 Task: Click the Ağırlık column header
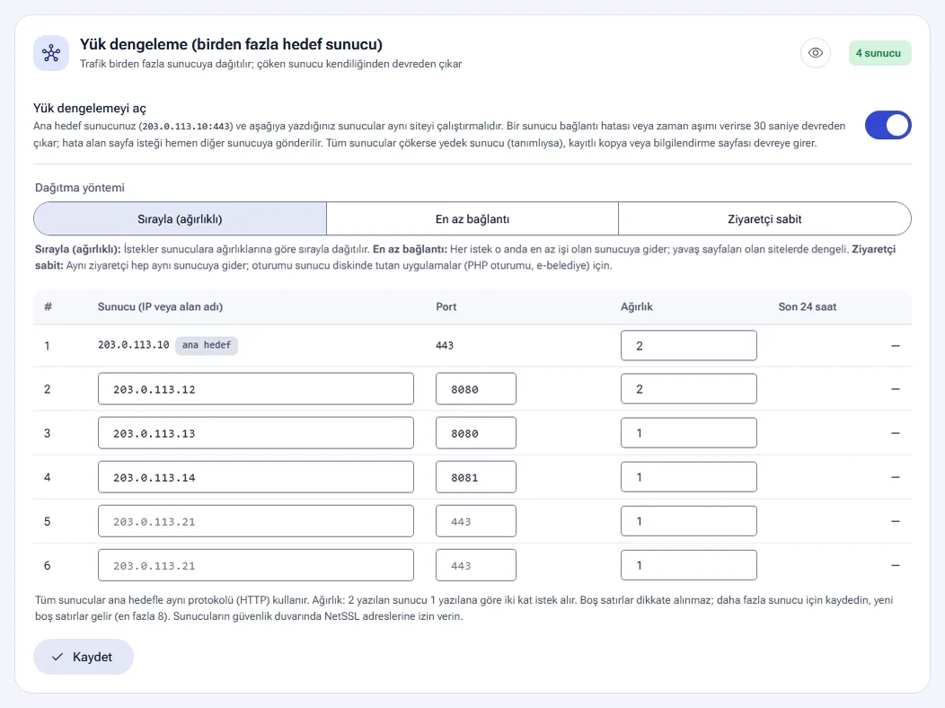[x=636, y=306]
